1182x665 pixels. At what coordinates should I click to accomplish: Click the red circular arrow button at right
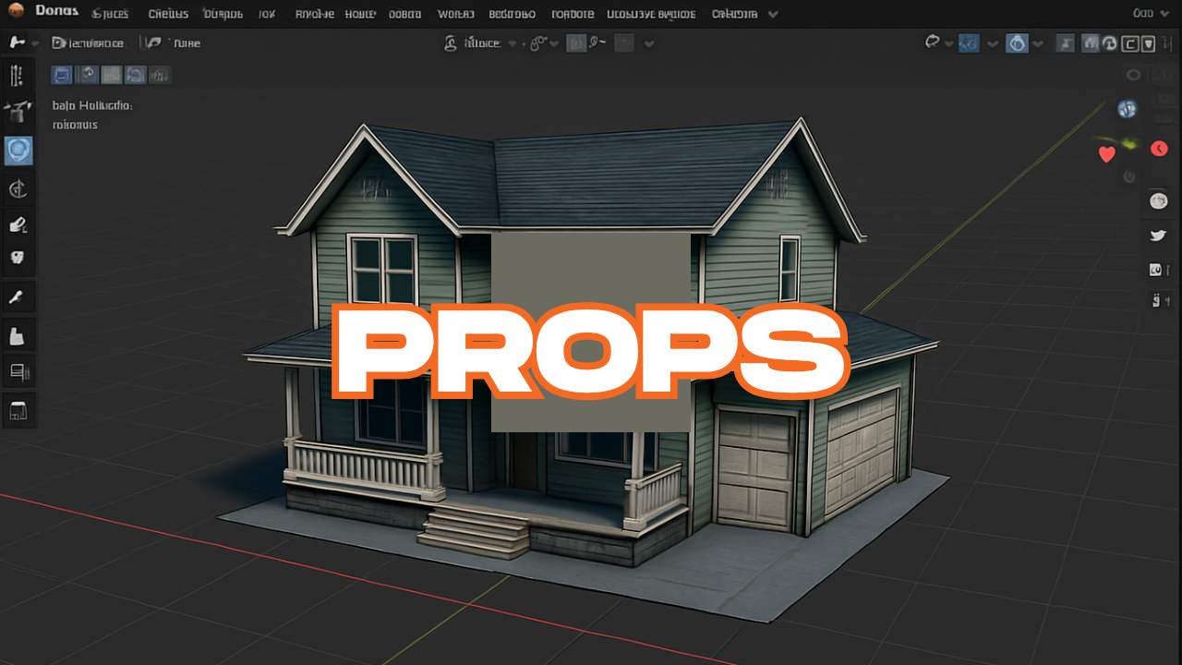point(1160,149)
